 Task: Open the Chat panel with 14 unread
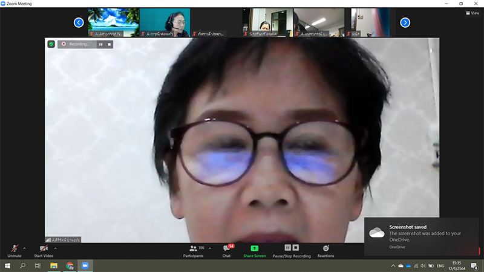(x=226, y=251)
